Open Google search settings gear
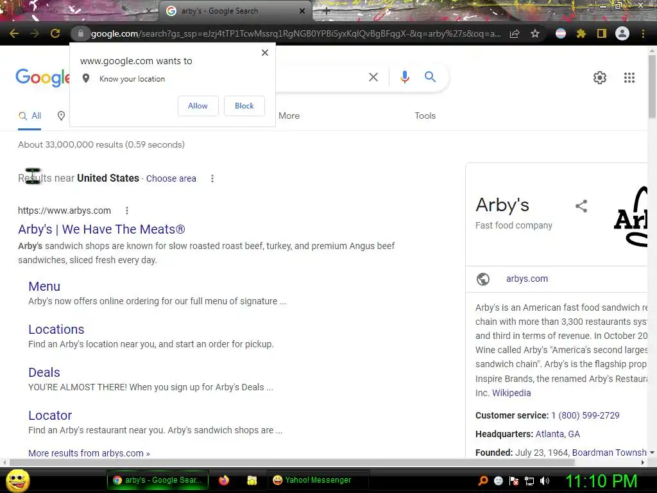Viewport: 657px width, 493px height. [600, 78]
